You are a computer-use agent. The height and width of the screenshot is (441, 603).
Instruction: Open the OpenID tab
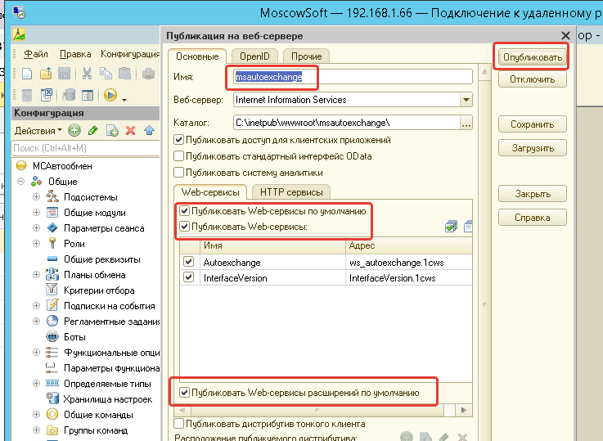coord(254,56)
